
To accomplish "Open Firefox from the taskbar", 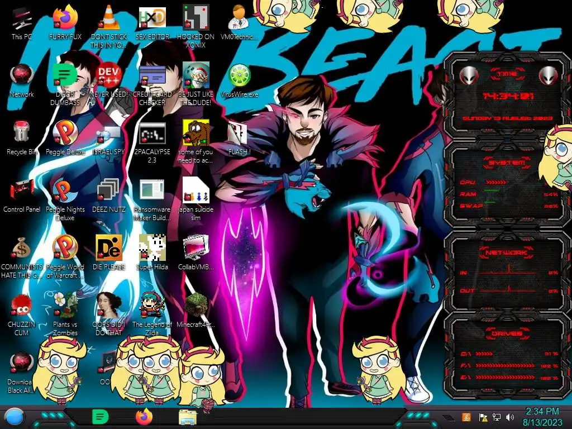I will coord(144,417).
